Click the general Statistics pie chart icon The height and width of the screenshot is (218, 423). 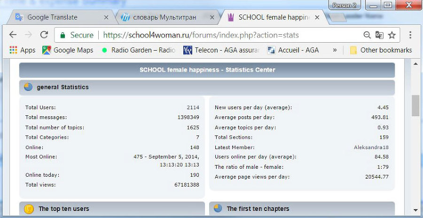pos(28,87)
